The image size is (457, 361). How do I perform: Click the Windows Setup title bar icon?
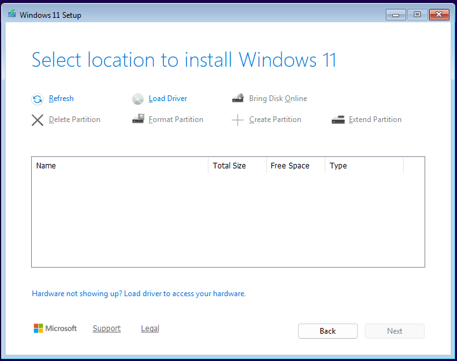click(x=11, y=15)
